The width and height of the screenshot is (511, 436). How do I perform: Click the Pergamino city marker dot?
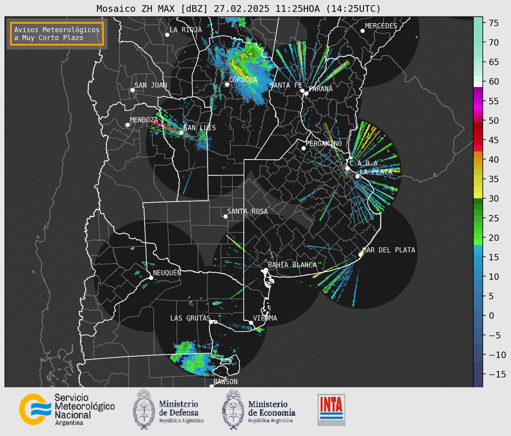(304, 148)
